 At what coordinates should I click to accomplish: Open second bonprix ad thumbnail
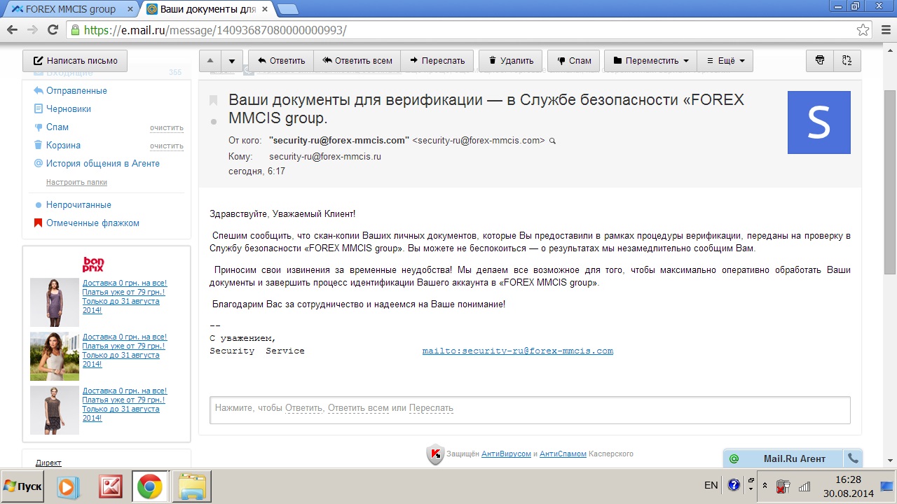[55, 356]
